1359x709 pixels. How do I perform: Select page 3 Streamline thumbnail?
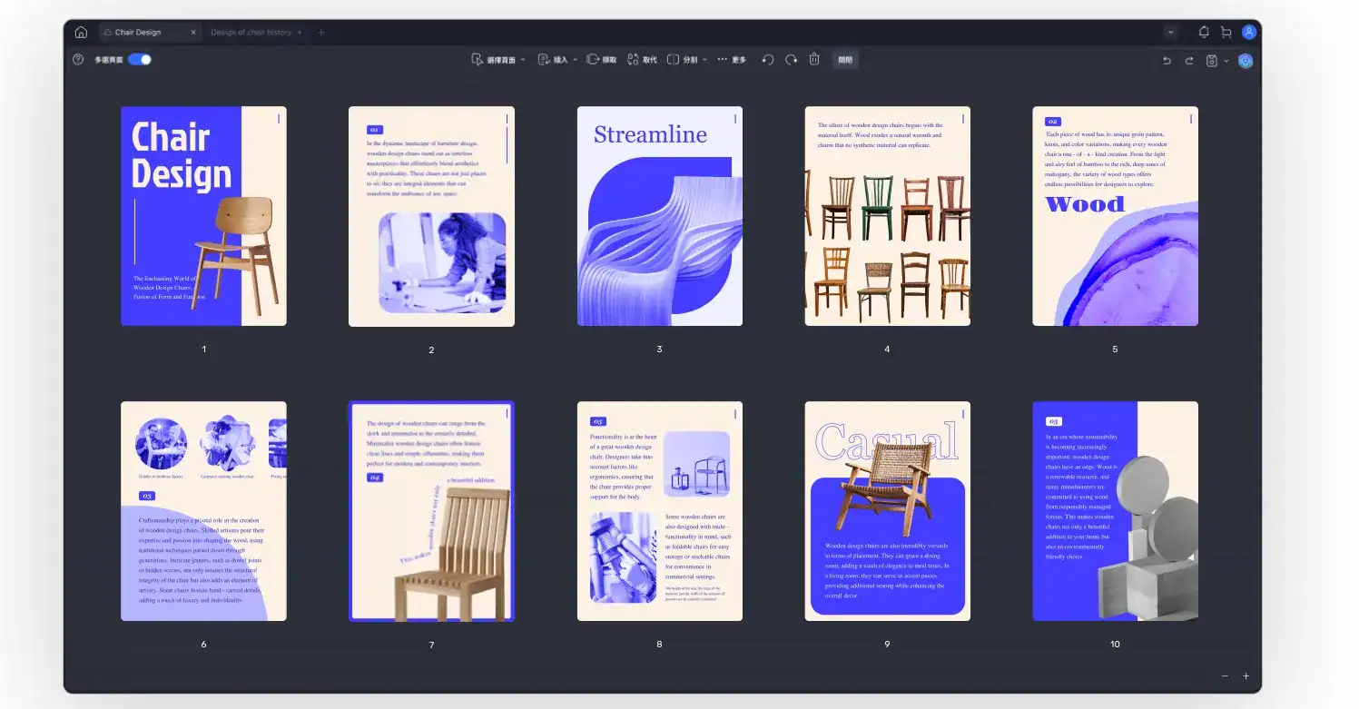(x=660, y=216)
